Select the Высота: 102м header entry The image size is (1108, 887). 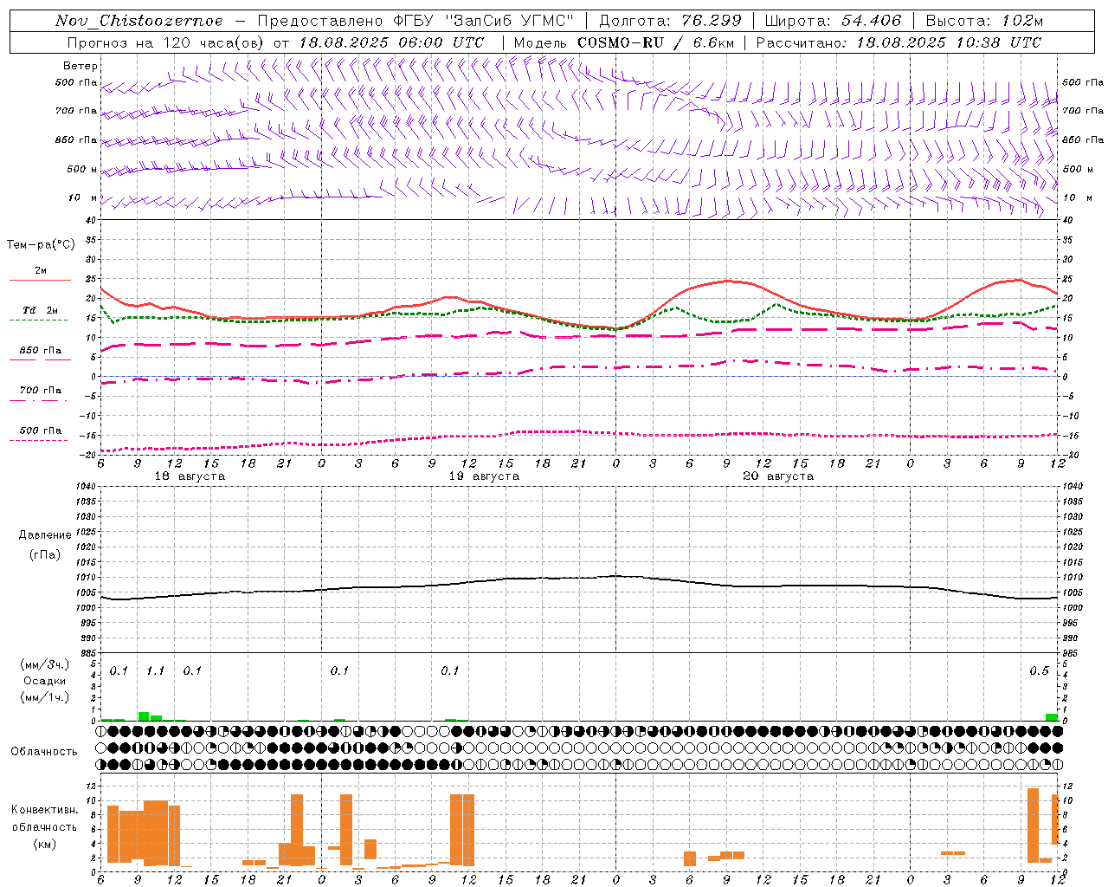984,21
